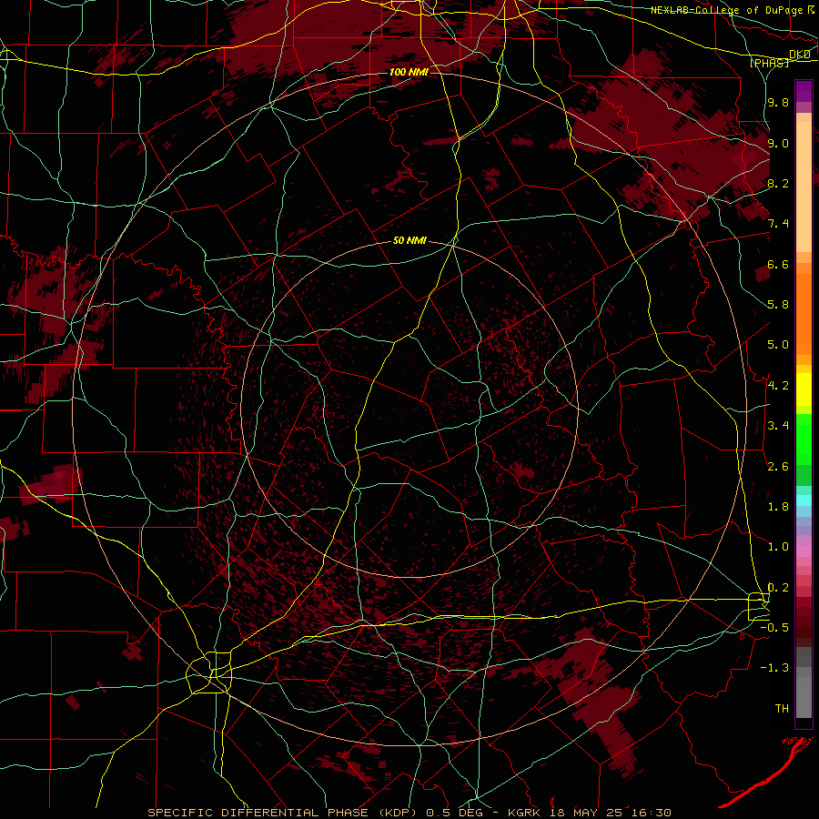Click the pink segment of color scale

point(804,551)
